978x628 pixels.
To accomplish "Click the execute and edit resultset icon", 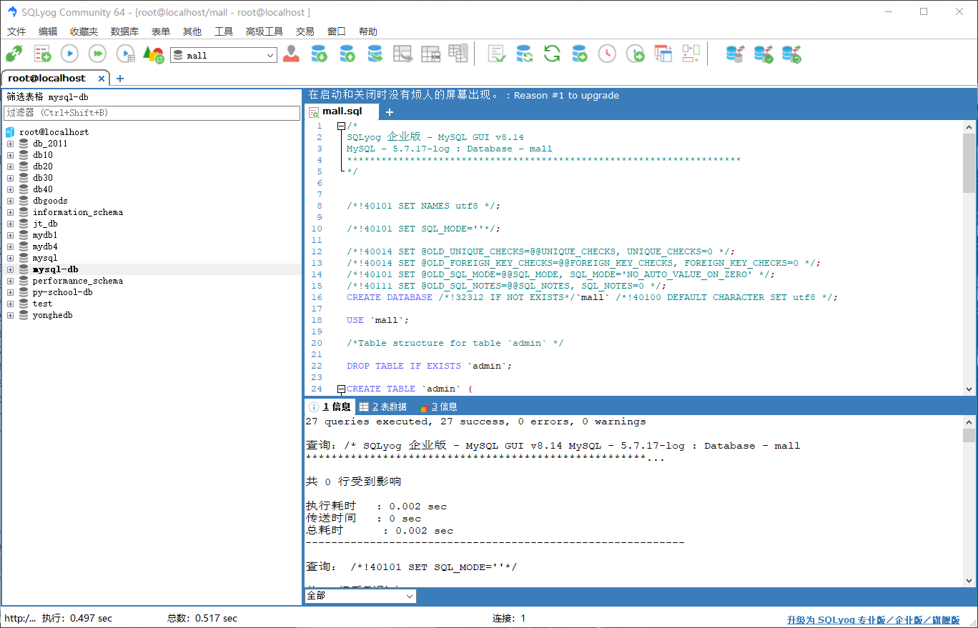I will click(x=125, y=54).
